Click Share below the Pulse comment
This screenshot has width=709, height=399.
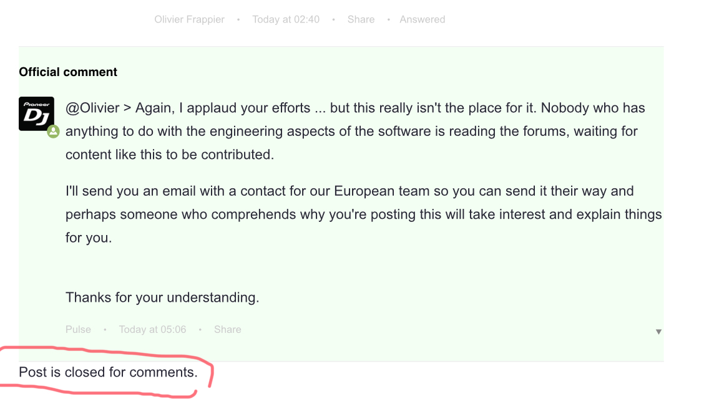[227, 329]
